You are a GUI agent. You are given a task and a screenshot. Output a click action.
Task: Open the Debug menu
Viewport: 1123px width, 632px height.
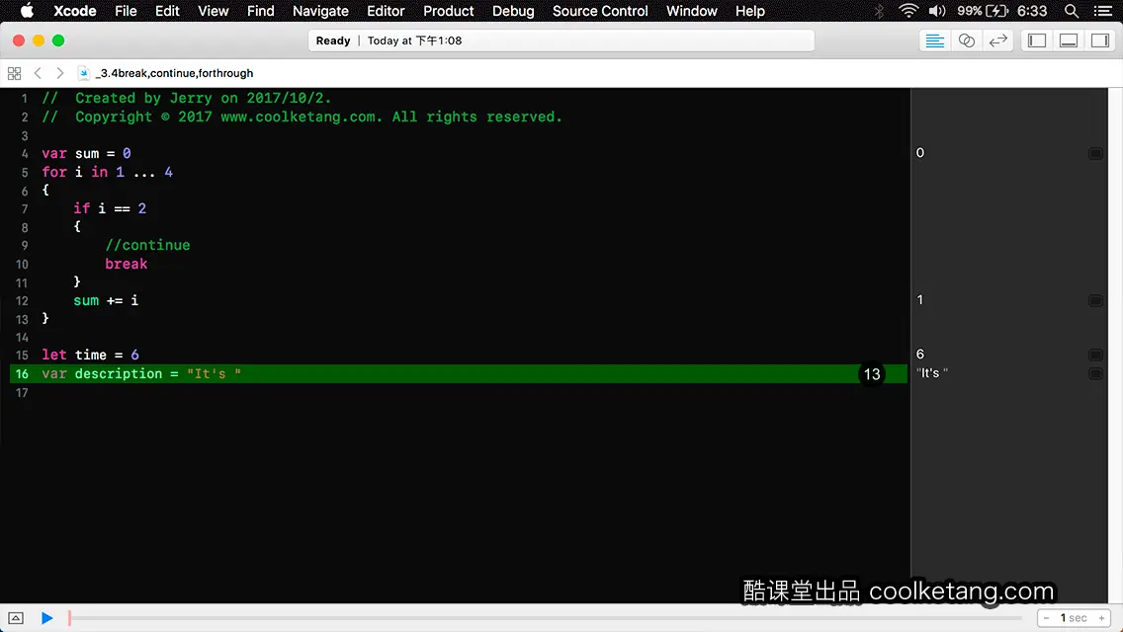pos(513,11)
